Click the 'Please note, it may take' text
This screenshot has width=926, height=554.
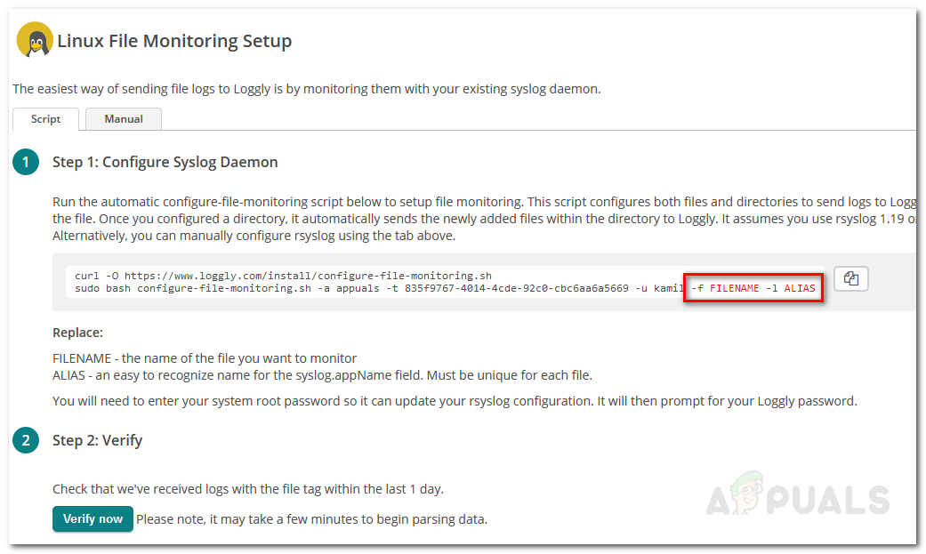pyautogui.click(x=312, y=519)
